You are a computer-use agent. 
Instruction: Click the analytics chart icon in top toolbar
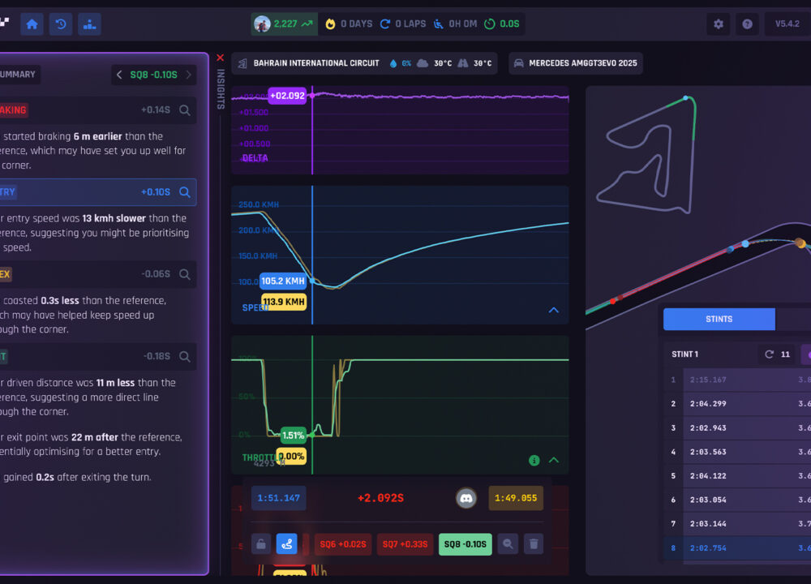89,24
